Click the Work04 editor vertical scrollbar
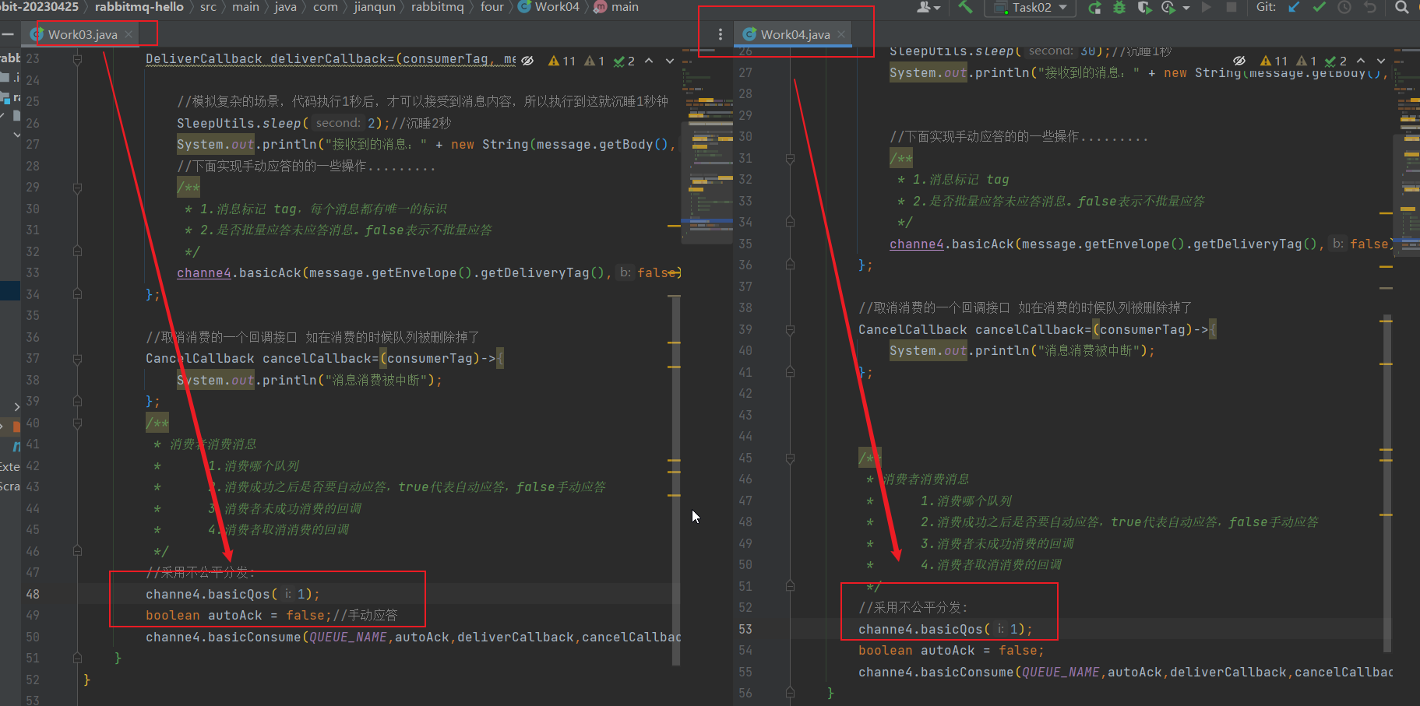 (1387, 483)
